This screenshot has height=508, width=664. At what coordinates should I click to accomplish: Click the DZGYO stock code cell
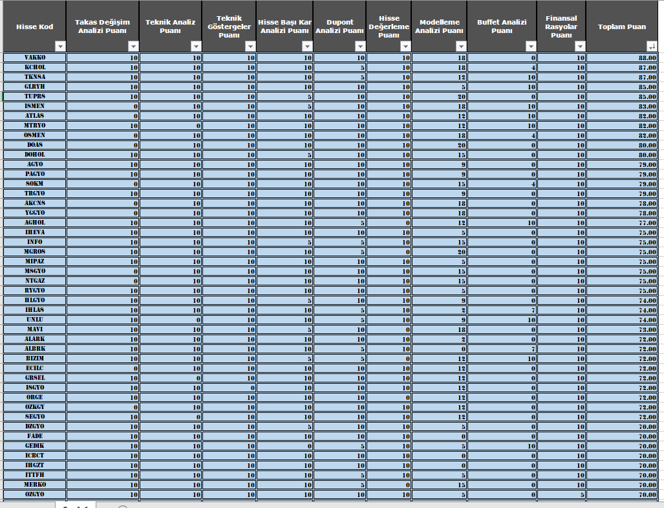click(35, 426)
